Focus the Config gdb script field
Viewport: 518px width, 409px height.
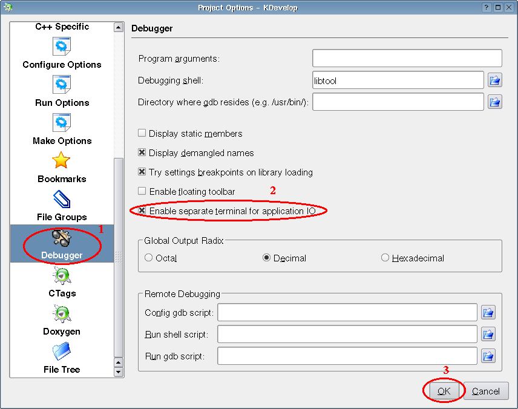coord(347,312)
